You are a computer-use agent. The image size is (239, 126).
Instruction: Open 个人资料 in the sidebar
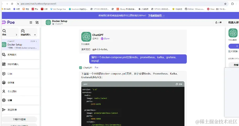pos(20,91)
